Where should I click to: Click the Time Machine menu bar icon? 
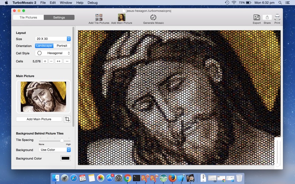coord(227,3)
